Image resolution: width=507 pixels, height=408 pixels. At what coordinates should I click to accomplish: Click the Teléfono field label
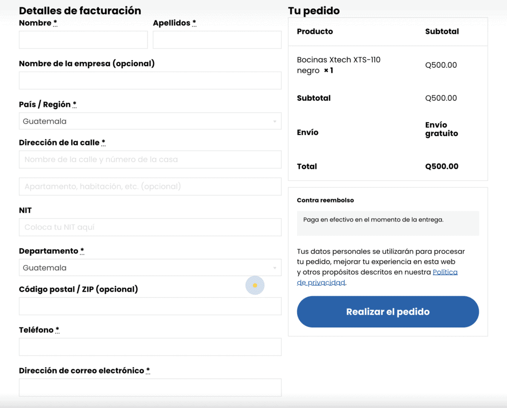[x=36, y=330]
